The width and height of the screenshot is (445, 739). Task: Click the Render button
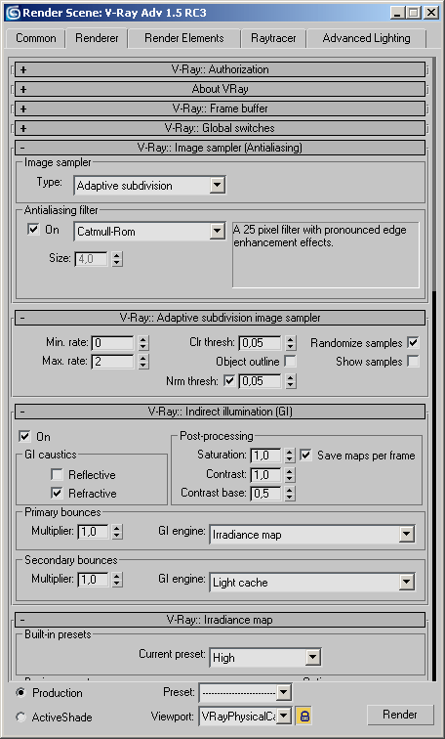(400, 715)
